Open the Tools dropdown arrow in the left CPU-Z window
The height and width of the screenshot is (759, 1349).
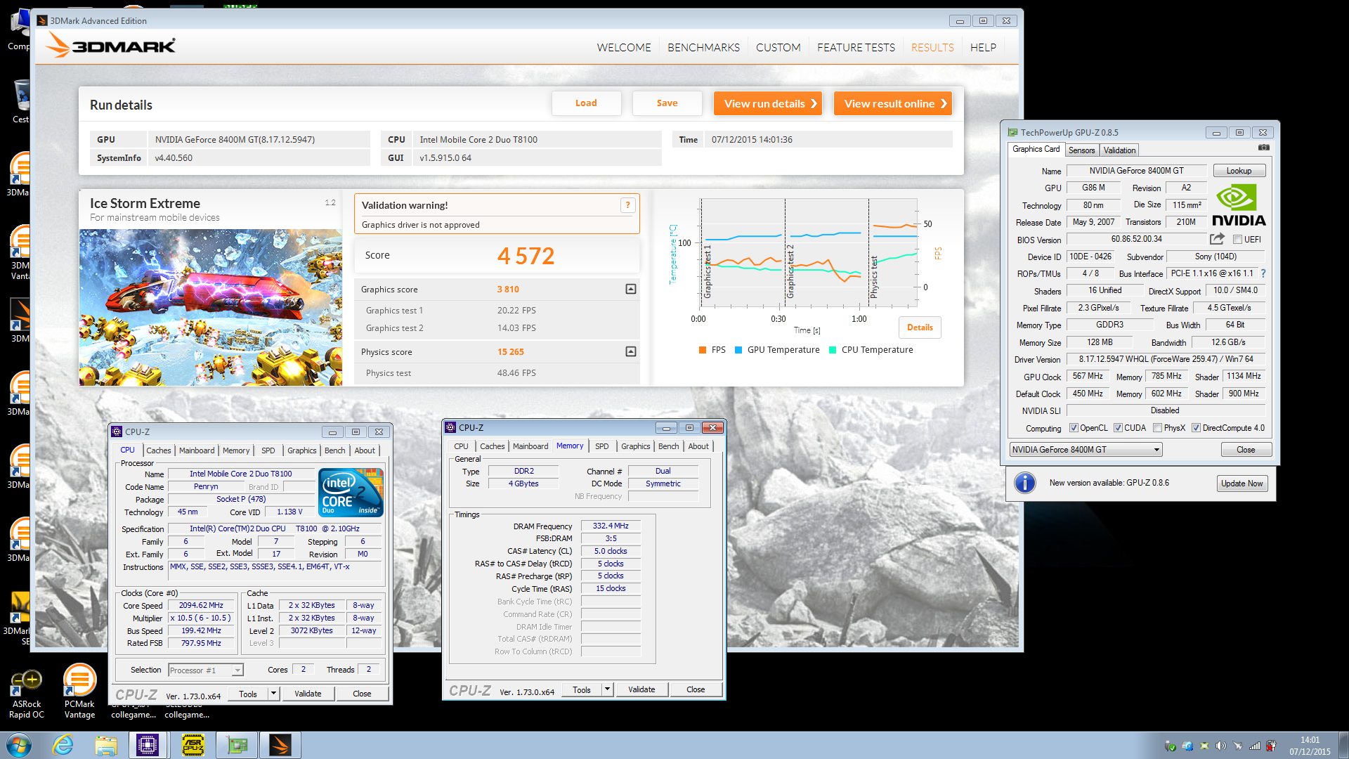(x=274, y=694)
